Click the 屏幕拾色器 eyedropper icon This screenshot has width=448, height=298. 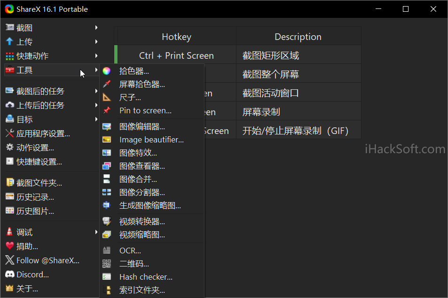107,84
